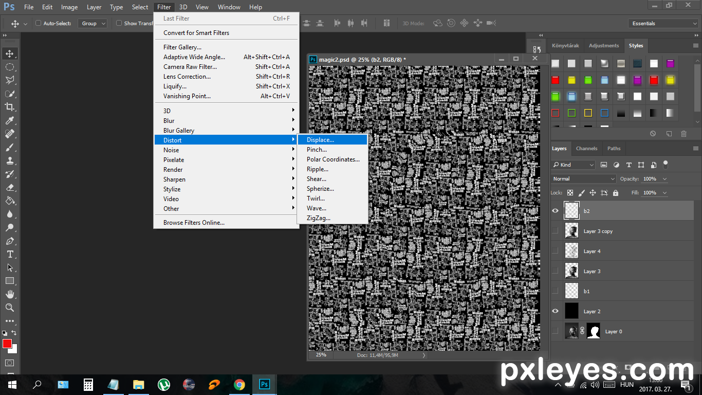Toggle the layer filter on/off switch
Viewport: 702px width, 395px height.
pos(666,165)
